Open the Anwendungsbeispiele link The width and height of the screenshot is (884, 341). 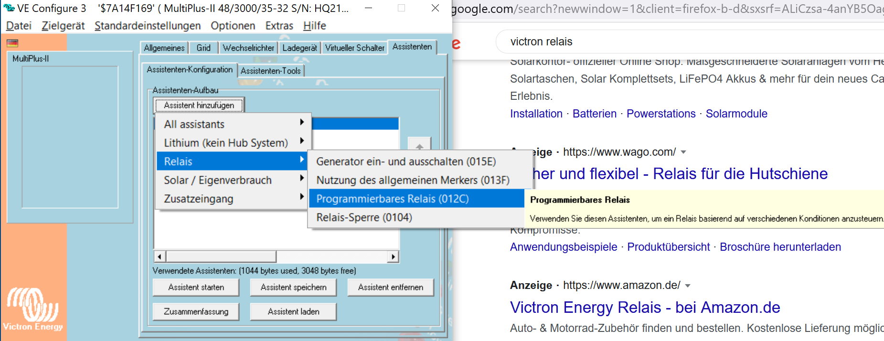(x=564, y=247)
